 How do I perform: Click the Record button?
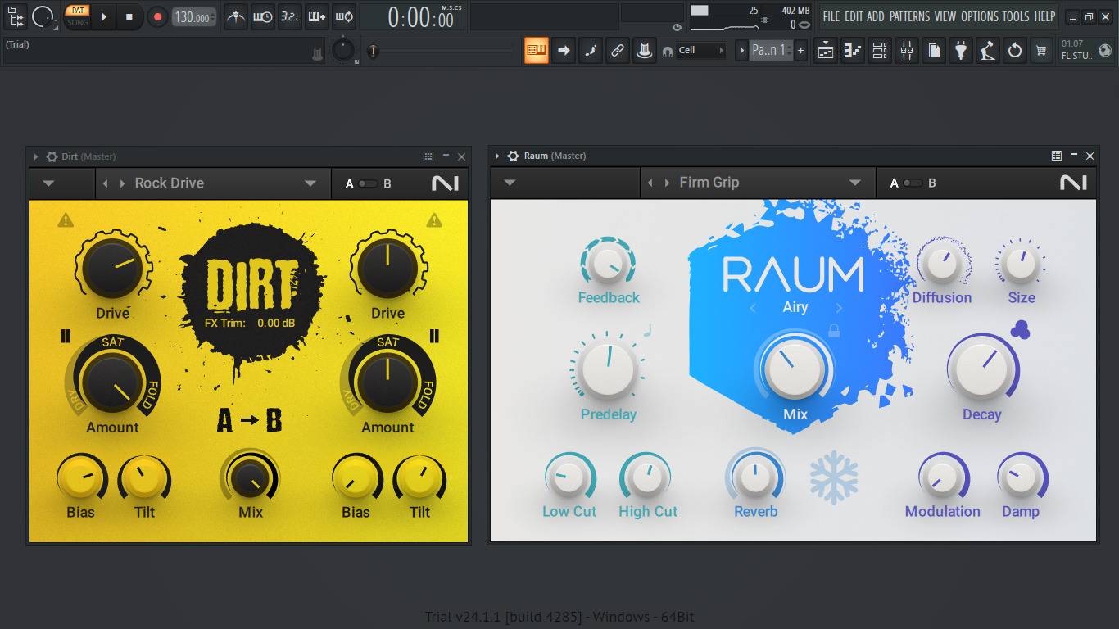157,16
